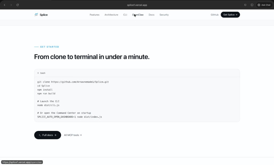Open the Security nav item

coord(164,15)
